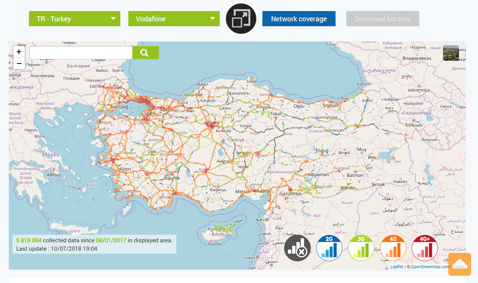Screen dimensions: 478x283
Task: Switch to the Download bitrates tab
Action: (x=383, y=19)
